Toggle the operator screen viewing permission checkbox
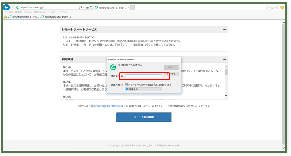Viewport: 291px width, 156px height. (126, 84)
